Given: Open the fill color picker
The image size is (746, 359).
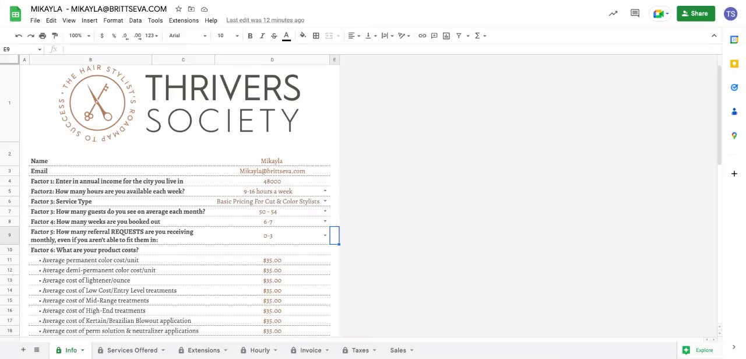Looking at the screenshot, I should pos(303,36).
